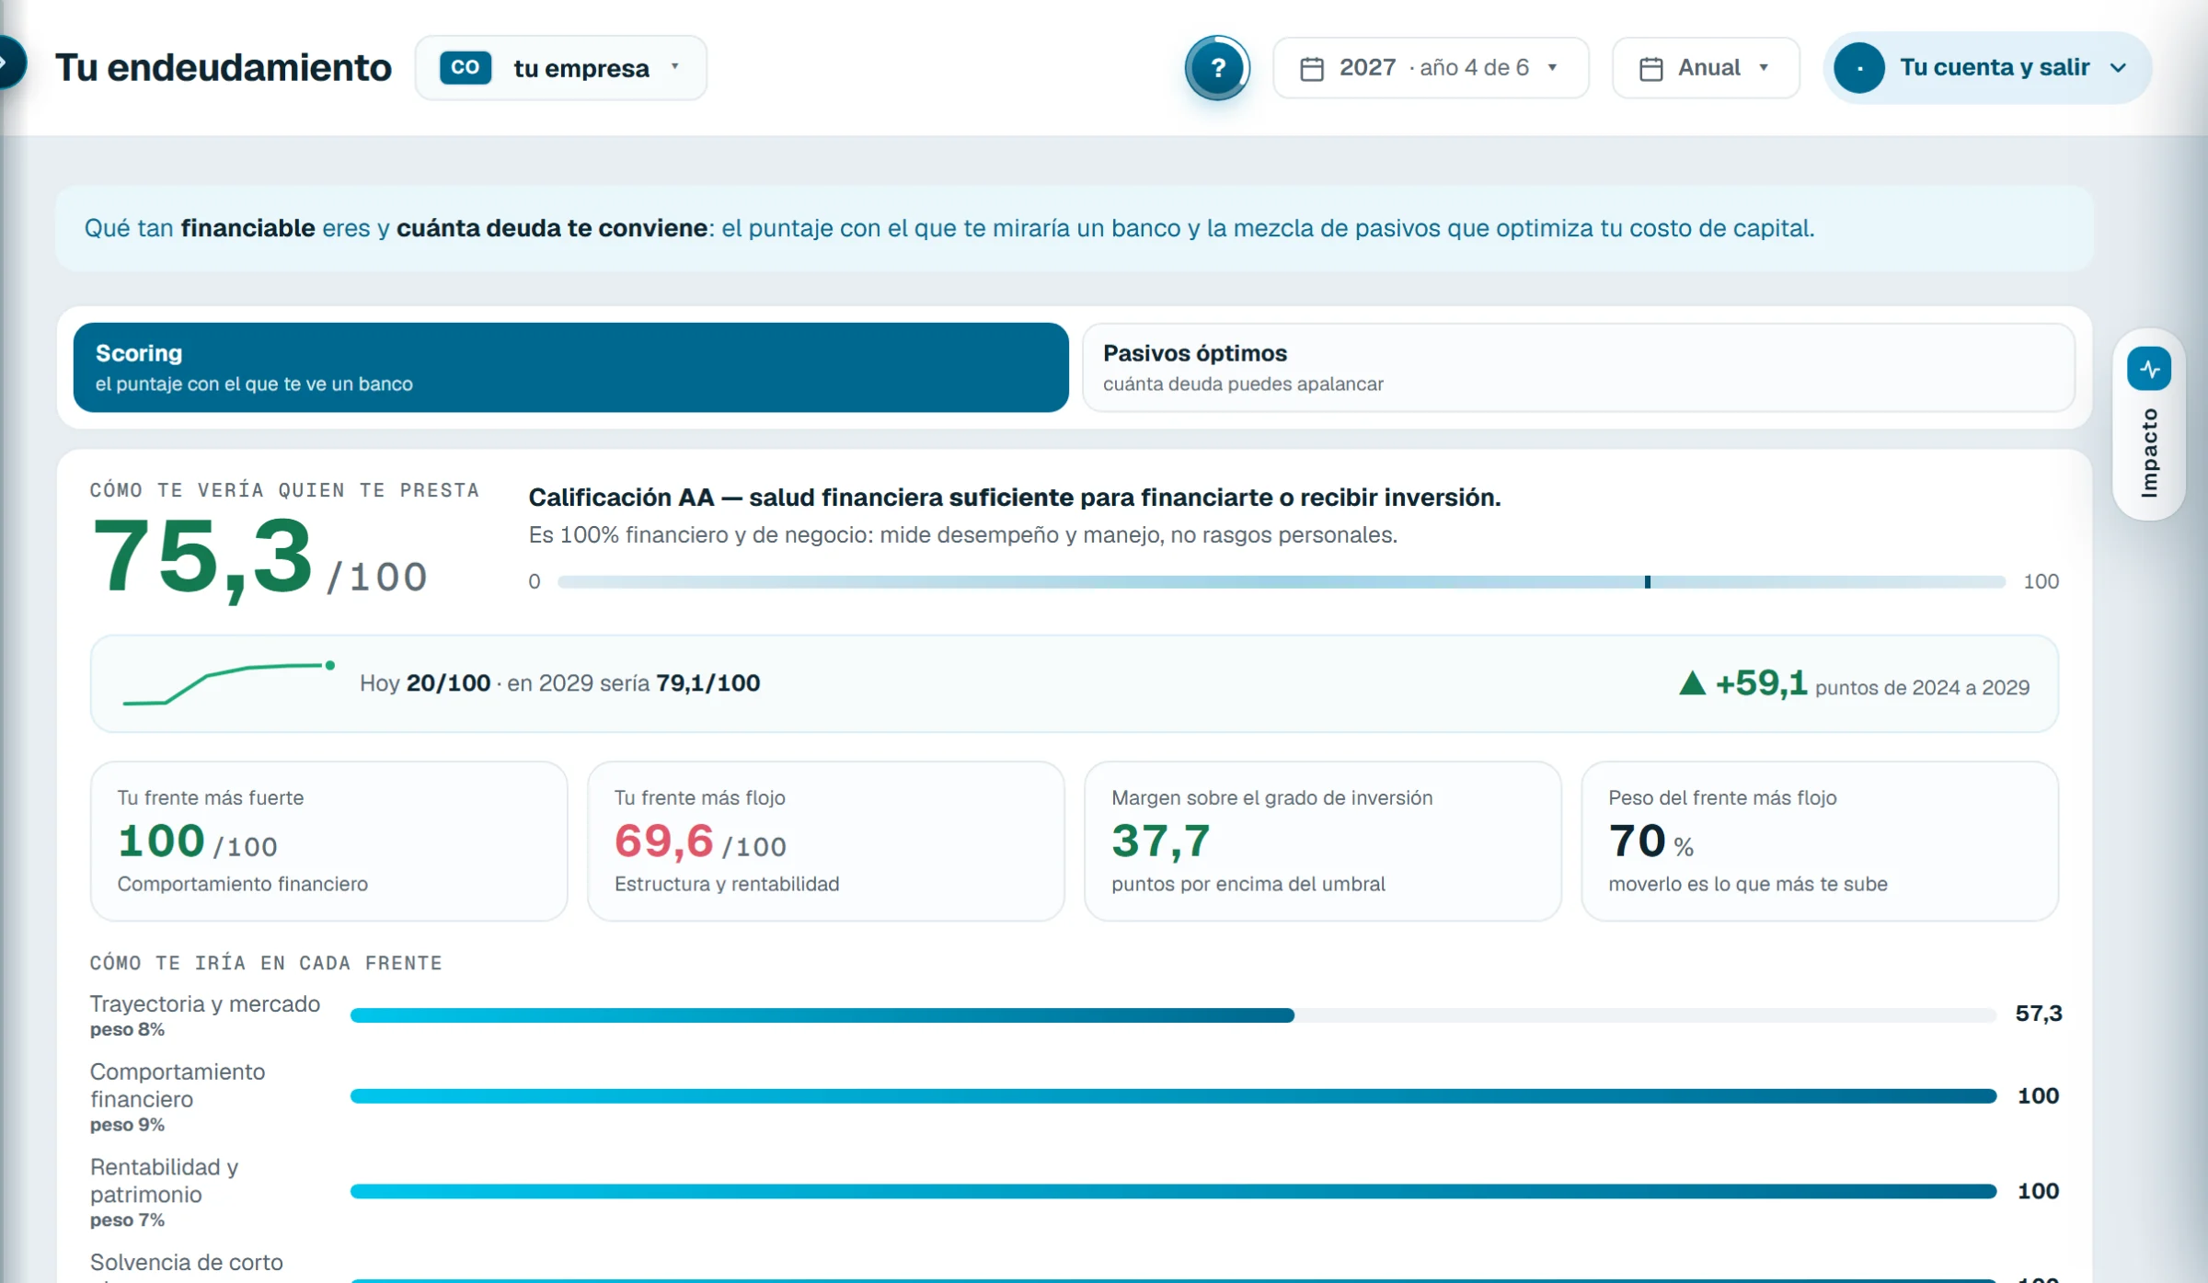Click the score trend sparkline chart

pyautogui.click(x=229, y=683)
